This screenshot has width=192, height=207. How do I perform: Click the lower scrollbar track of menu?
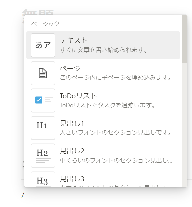184,125
